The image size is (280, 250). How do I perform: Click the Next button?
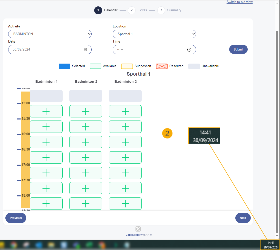tap(243, 218)
